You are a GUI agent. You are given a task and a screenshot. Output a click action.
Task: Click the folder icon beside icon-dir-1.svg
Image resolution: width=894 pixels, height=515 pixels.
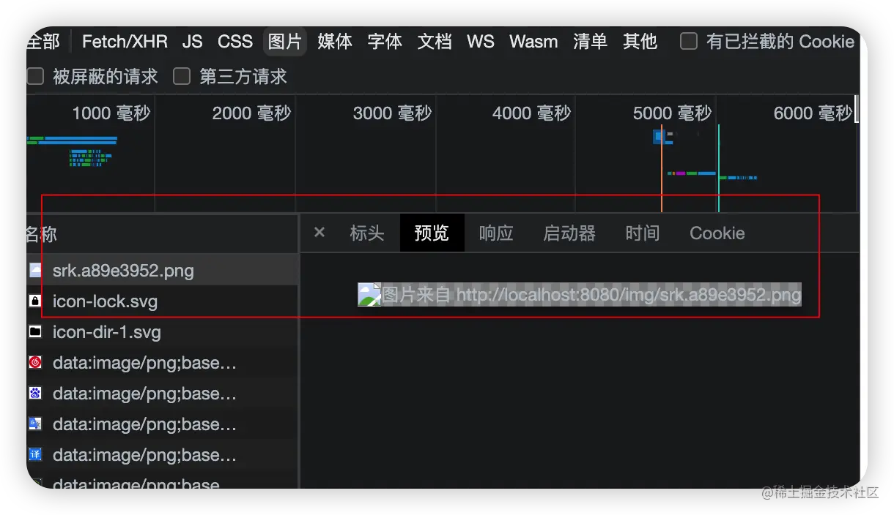pos(36,331)
